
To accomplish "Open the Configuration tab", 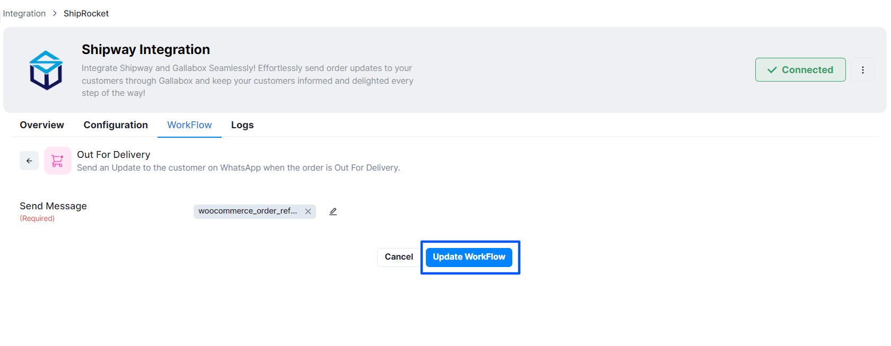I will (116, 125).
